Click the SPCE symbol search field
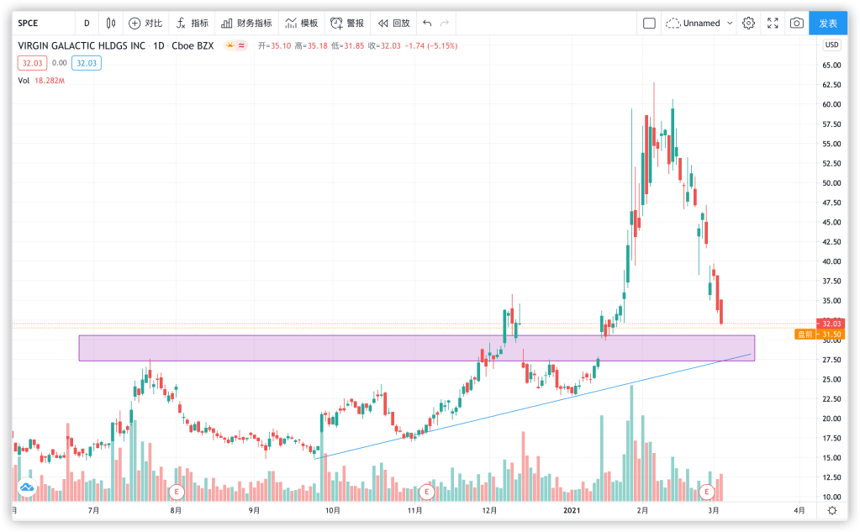This screenshot has height=532, width=860. point(42,23)
